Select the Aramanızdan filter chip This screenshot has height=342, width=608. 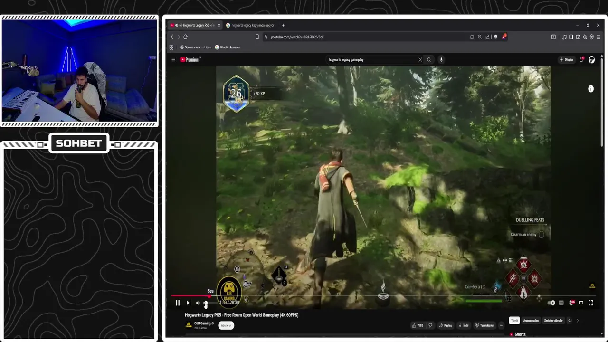[x=531, y=321]
